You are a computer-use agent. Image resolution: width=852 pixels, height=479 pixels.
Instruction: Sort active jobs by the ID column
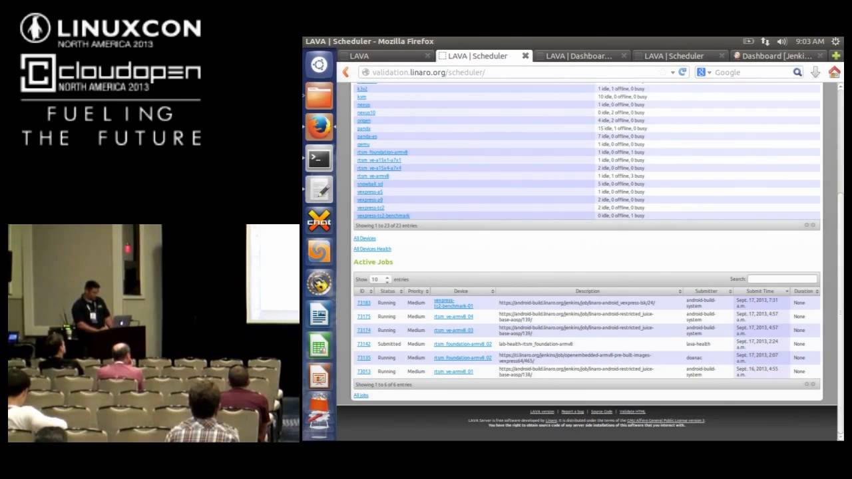pos(365,291)
